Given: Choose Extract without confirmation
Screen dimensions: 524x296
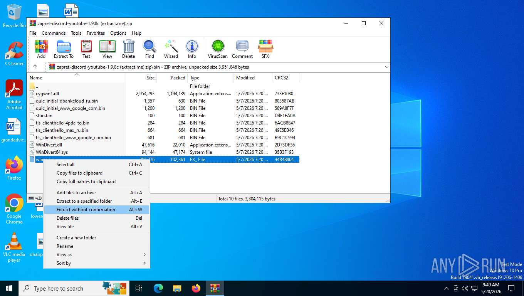Looking at the screenshot, I should [97, 210].
